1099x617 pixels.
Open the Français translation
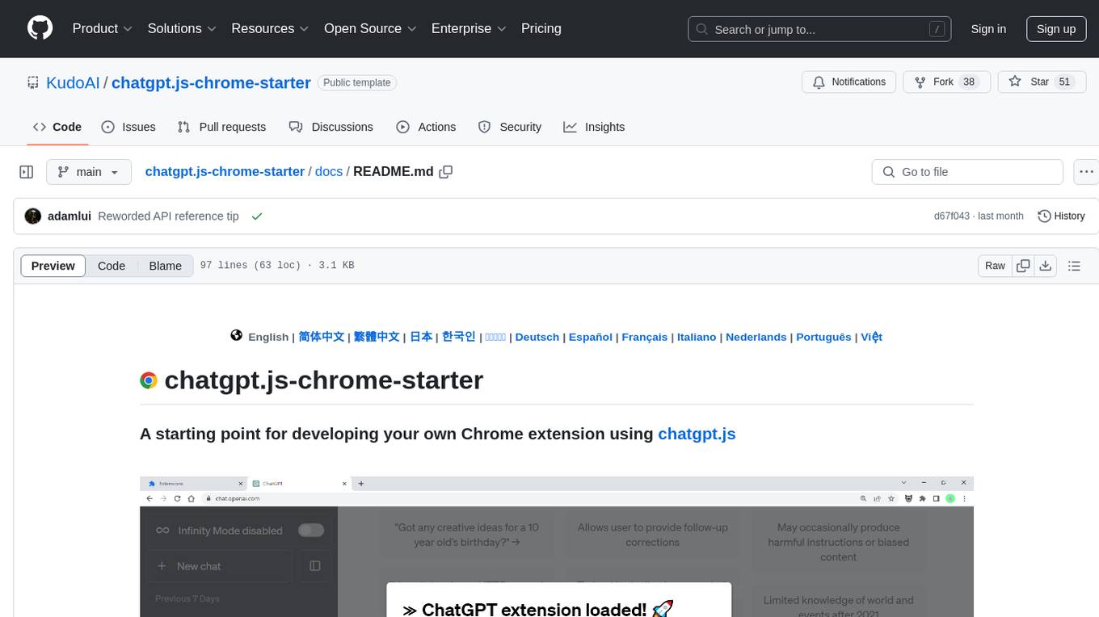point(645,337)
